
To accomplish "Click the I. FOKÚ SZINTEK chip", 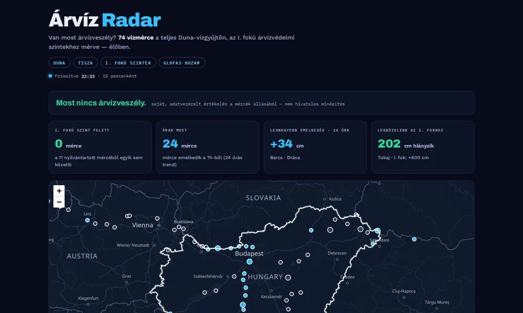I will [128, 63].
